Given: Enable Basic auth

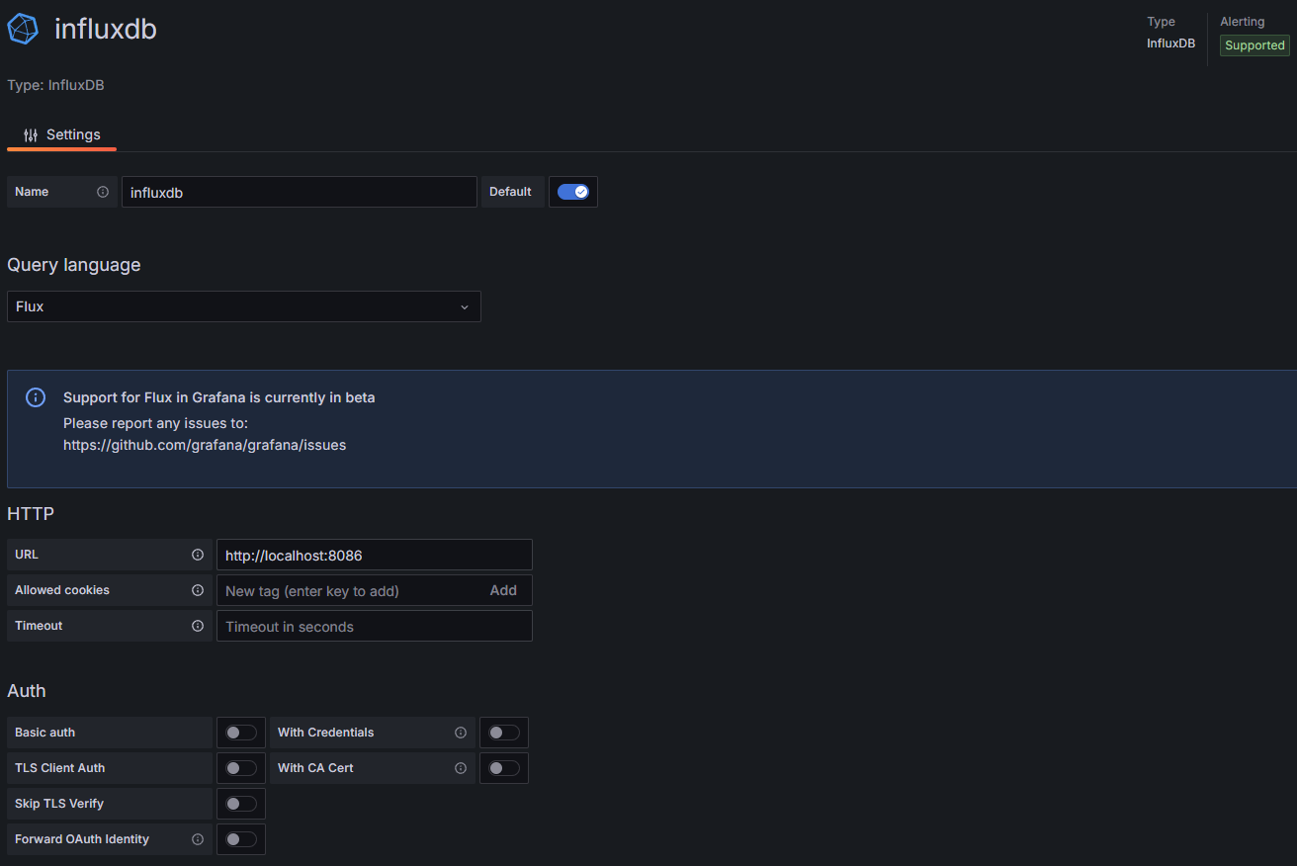Looking at the screenshot, I should click(240, 733).
